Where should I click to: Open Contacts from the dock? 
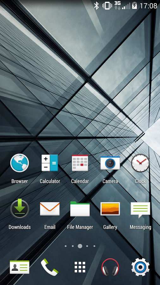[20, 267]
